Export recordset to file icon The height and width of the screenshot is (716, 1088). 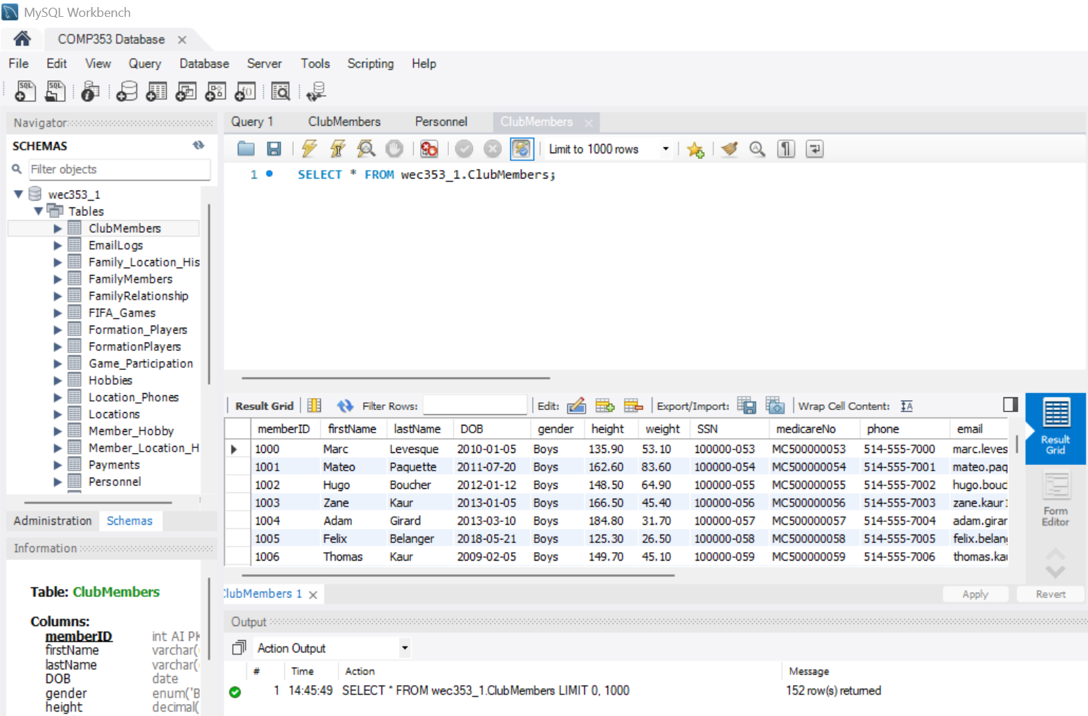pos(747,405)
